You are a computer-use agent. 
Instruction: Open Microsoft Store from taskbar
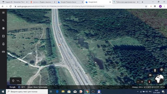click(x=69, y=92)
